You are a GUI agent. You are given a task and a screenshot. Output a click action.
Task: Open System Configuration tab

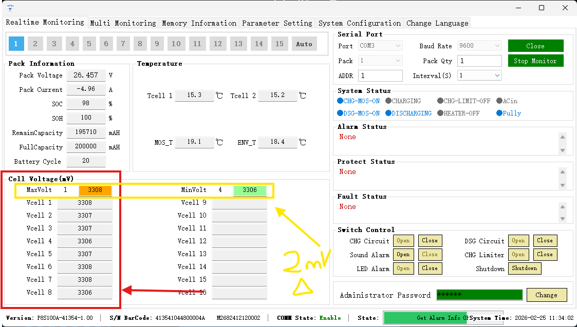coord(360,23)
